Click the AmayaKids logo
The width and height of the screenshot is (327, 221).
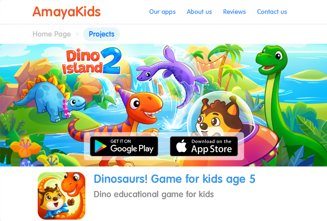[67, 12]
